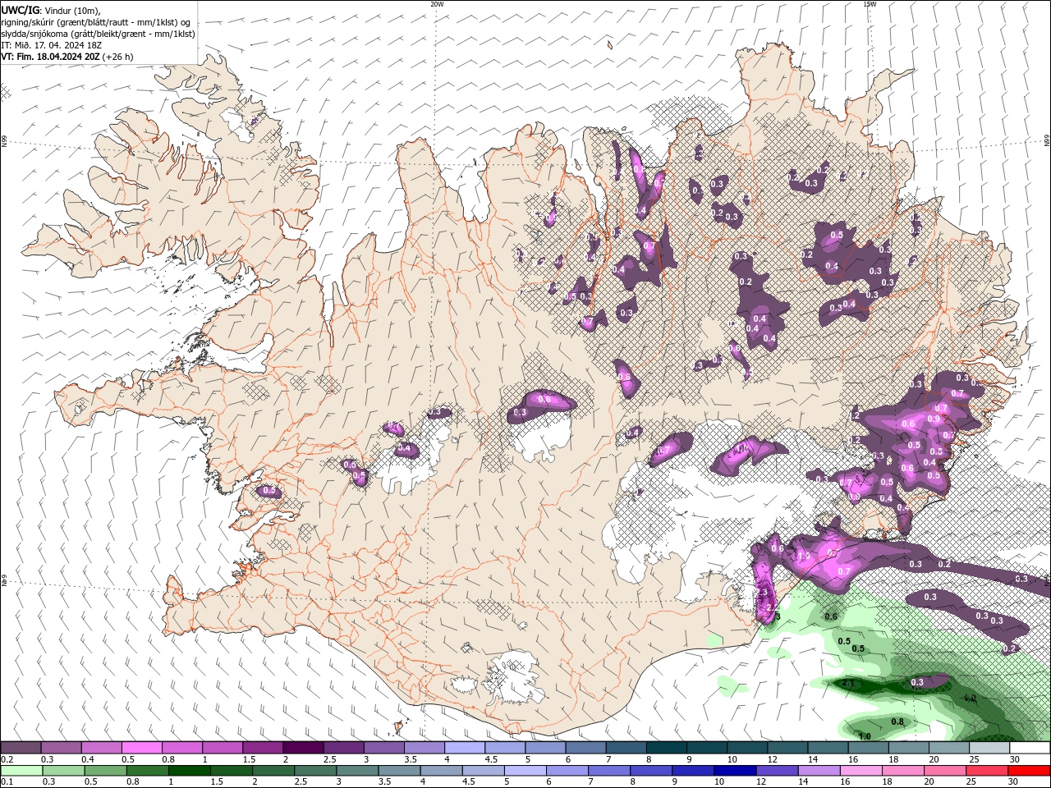Click the light grey 25 snow legend swatch
1051x788 pixels.
[989, 748]
